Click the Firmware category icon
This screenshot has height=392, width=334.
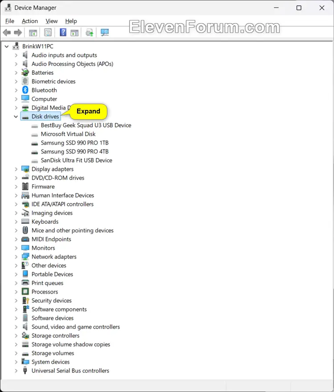(25, 186)
